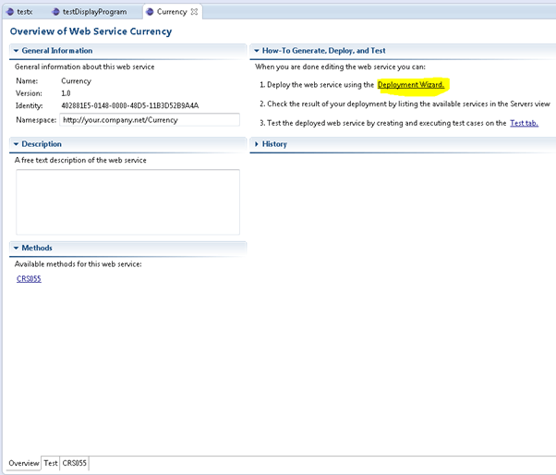This screenshot has width=556, height=475.
Task: Open the Deployment Wizard link
Action: point(411,85)
